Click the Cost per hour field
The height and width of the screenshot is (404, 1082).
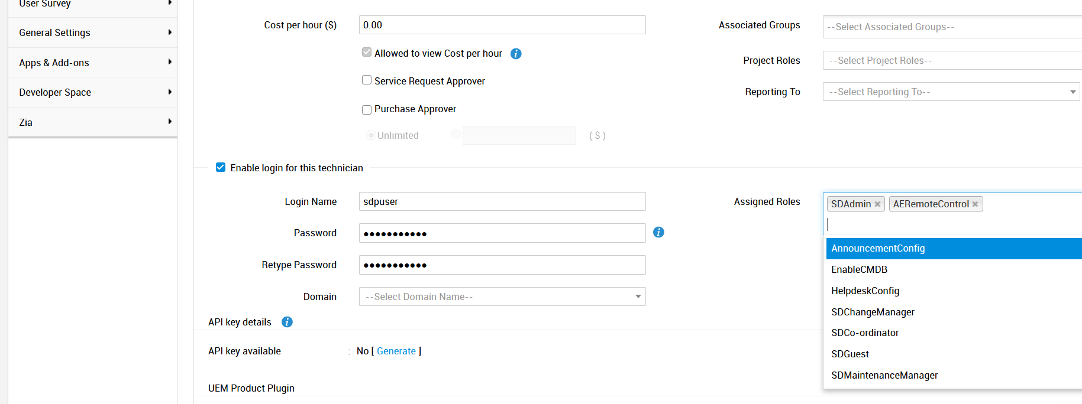point(502,25)
